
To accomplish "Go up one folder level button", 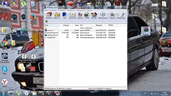I will pos(46,21).
